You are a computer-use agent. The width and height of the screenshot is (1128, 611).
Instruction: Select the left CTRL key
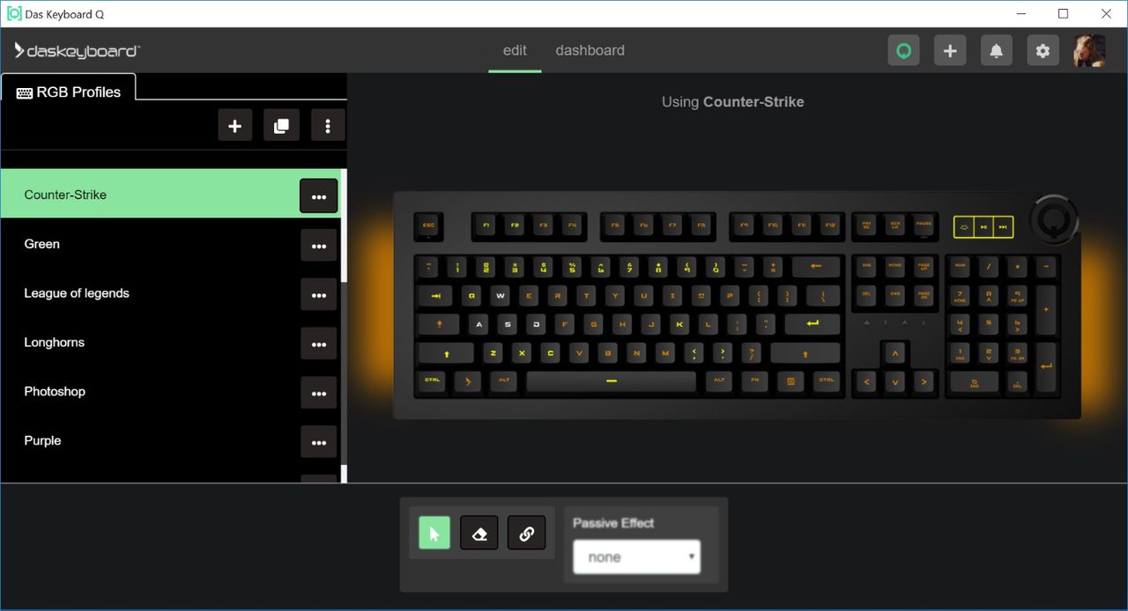(432, 381)
